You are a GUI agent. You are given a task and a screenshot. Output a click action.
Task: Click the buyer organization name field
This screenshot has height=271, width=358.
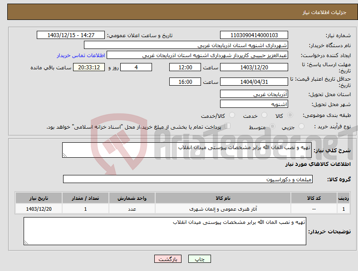186,45
